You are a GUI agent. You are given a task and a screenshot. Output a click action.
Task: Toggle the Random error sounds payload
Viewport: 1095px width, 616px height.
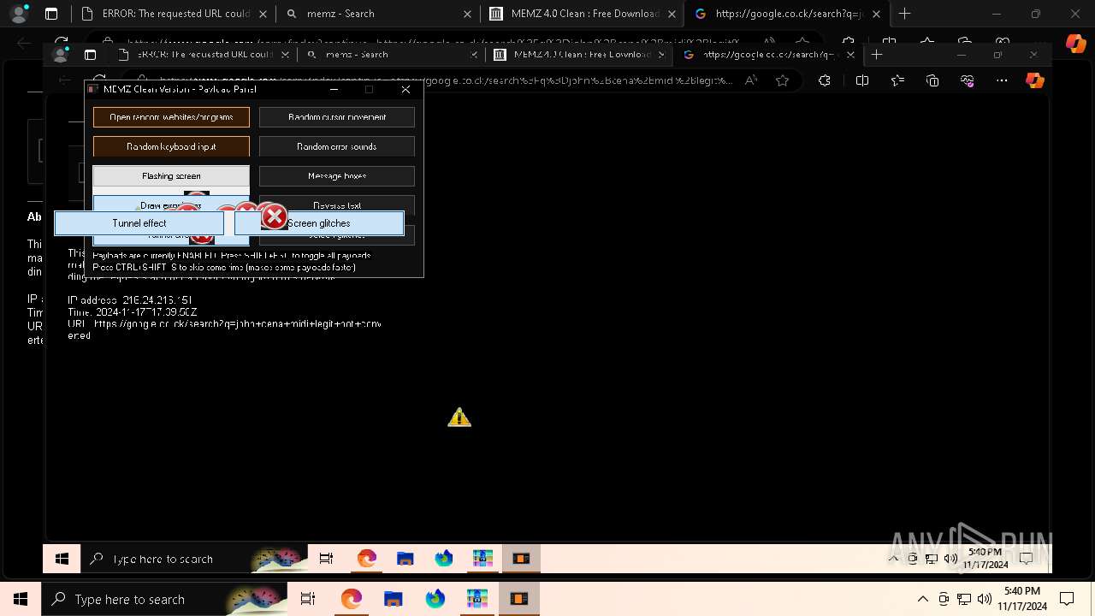pyautogui.click(x=337, y=146)
